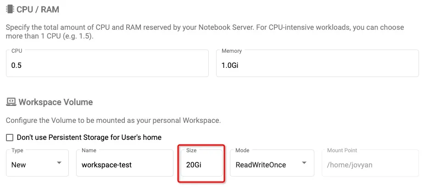Screen dimensions: 424x188
Task: Click the arrow in the Mode dropdown
Action: [x=304, y=163]
